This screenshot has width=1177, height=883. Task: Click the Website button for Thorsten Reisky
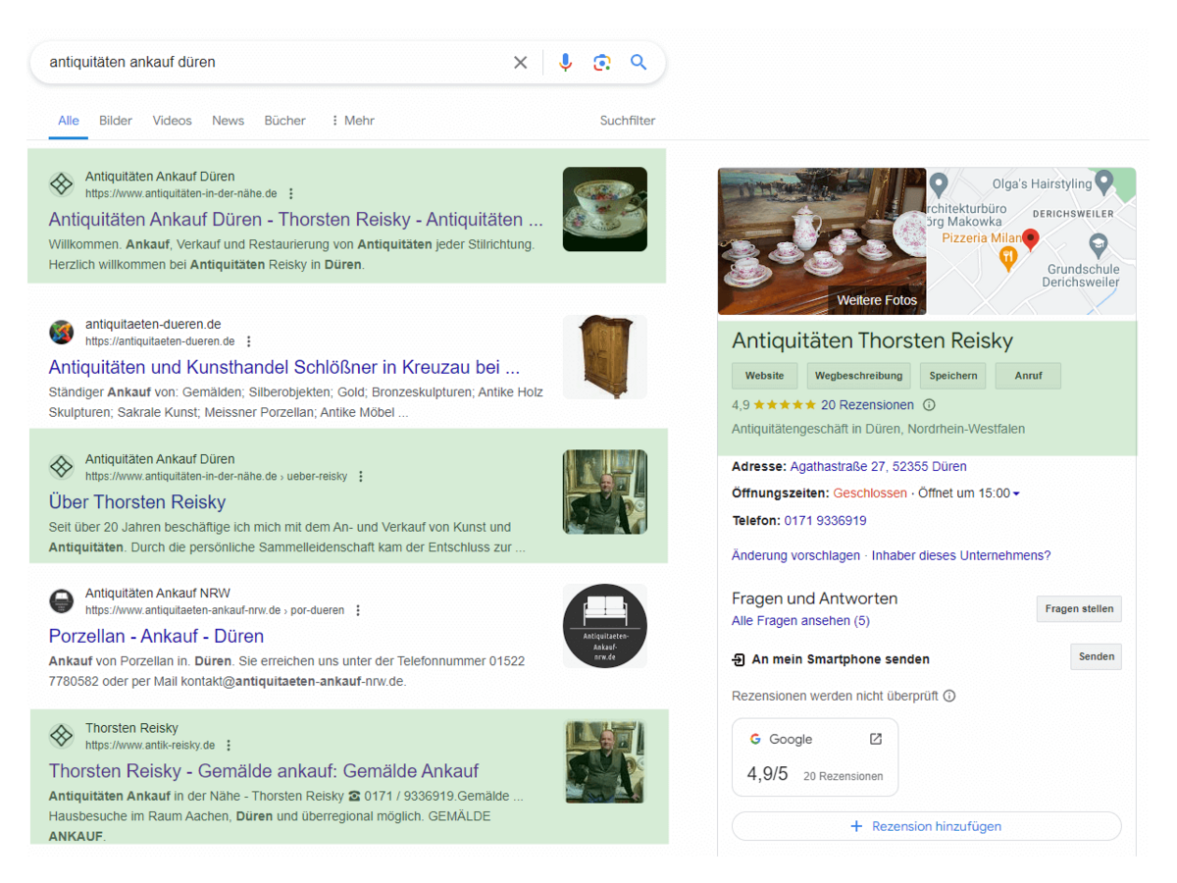(764, 376)
